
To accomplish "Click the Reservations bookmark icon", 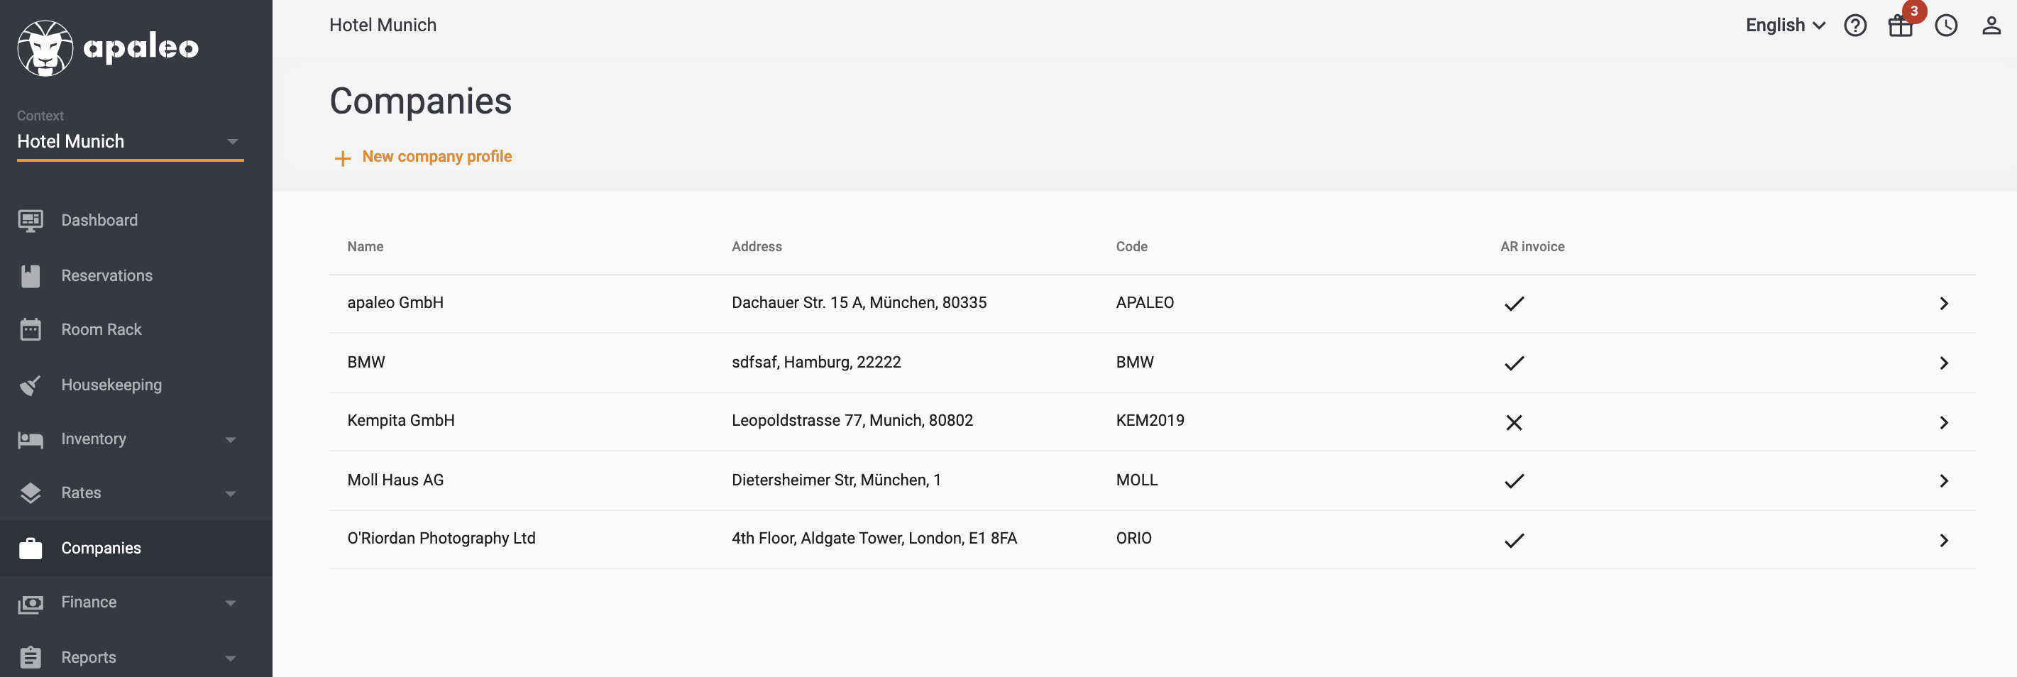I will coord(31,275).
